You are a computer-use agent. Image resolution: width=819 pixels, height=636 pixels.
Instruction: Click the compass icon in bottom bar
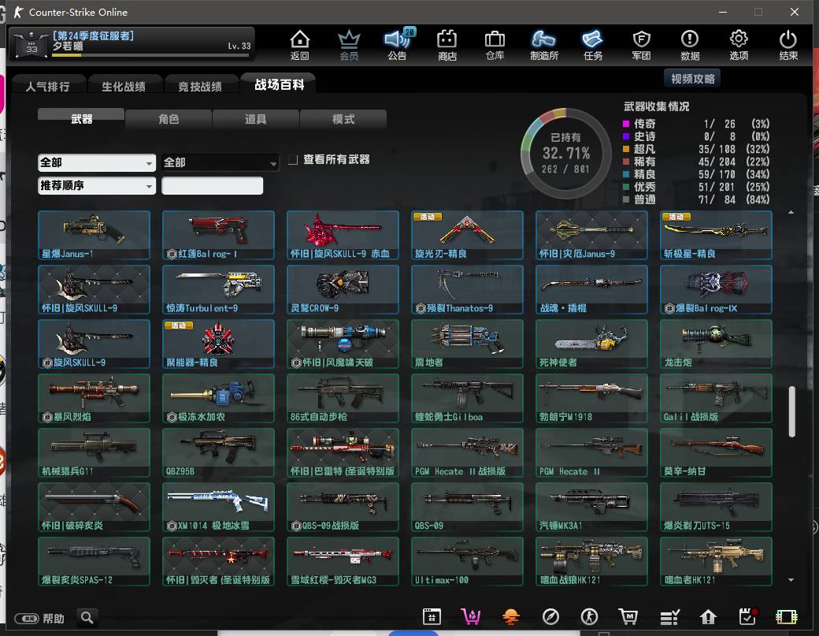point(550,617)
